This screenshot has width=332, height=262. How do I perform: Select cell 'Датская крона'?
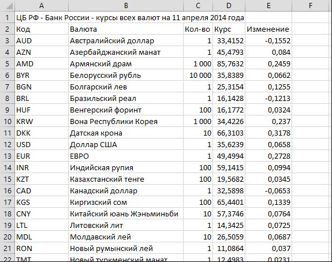pos(126,133)
